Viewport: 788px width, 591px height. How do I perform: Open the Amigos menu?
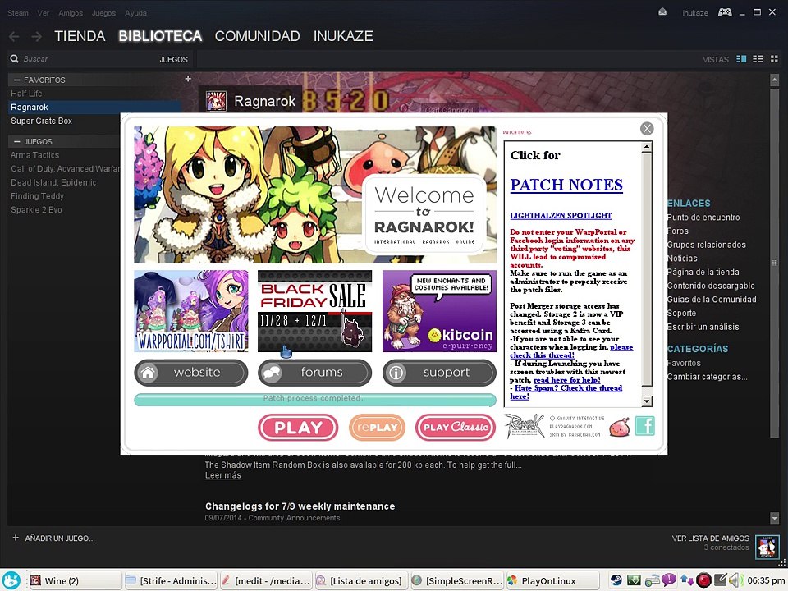(x=71, y=13)
